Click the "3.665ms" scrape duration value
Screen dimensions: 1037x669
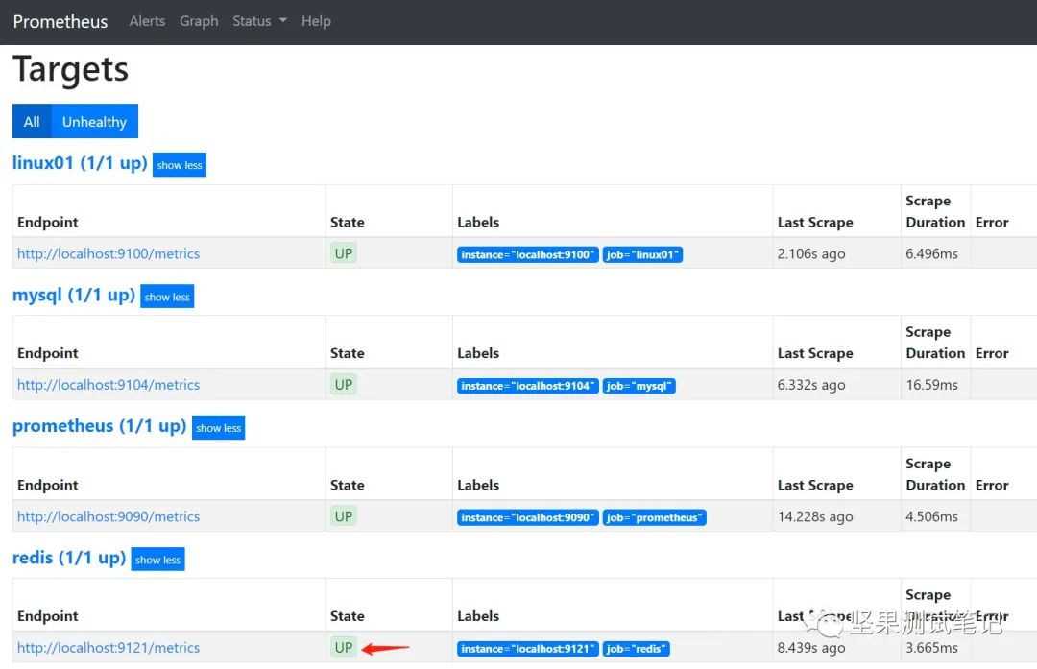point(931,648)
